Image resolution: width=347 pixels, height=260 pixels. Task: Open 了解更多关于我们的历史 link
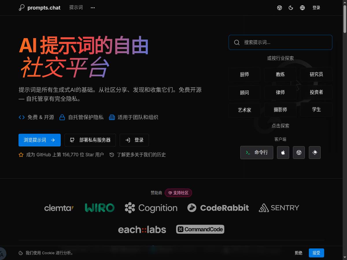click(138, 155)
